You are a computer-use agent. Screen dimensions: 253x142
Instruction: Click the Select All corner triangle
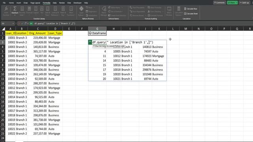pos(3,29)
